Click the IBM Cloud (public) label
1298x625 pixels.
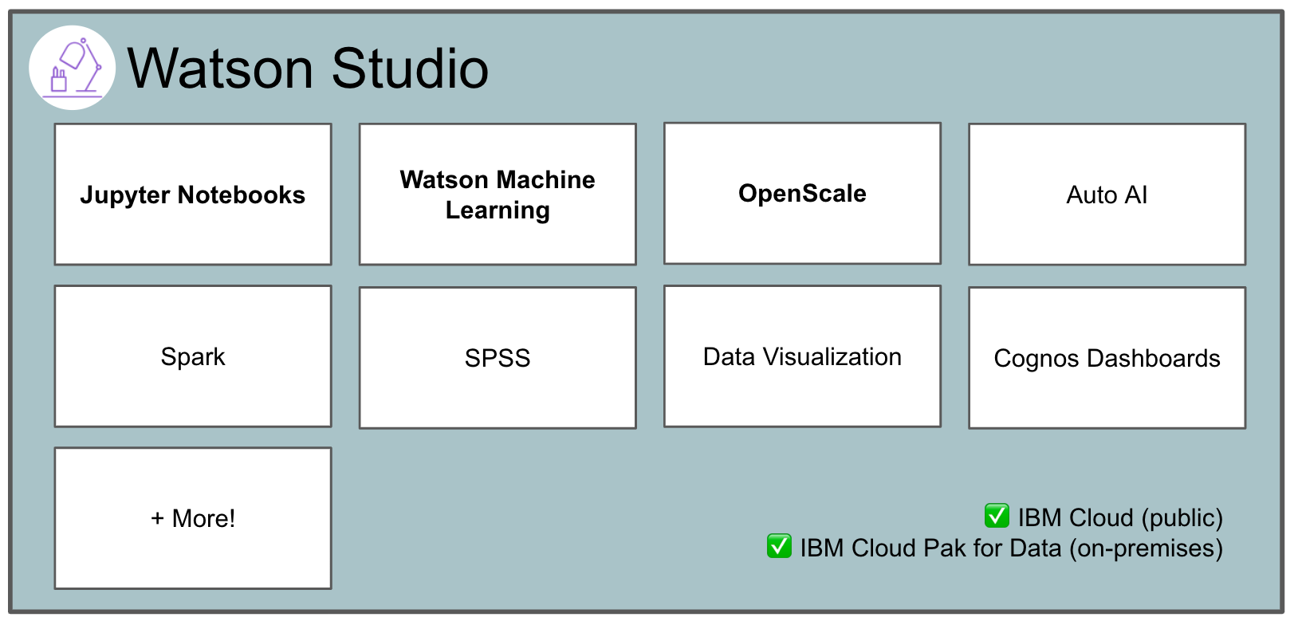[x=1120, y=517]
